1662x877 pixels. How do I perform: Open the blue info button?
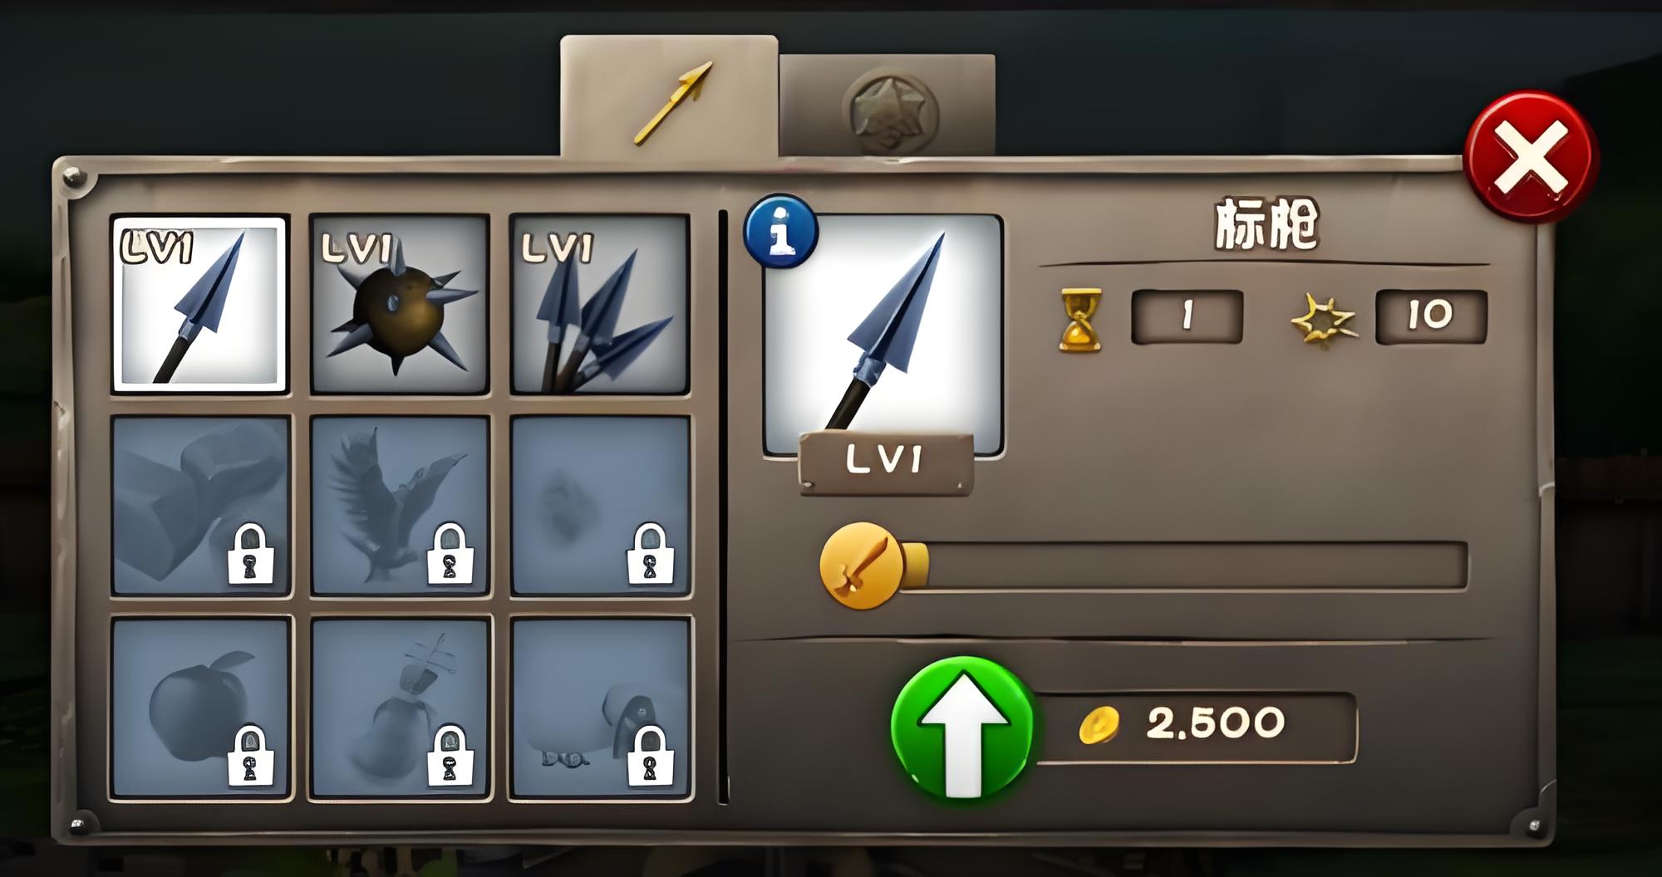tap(780, 231)
